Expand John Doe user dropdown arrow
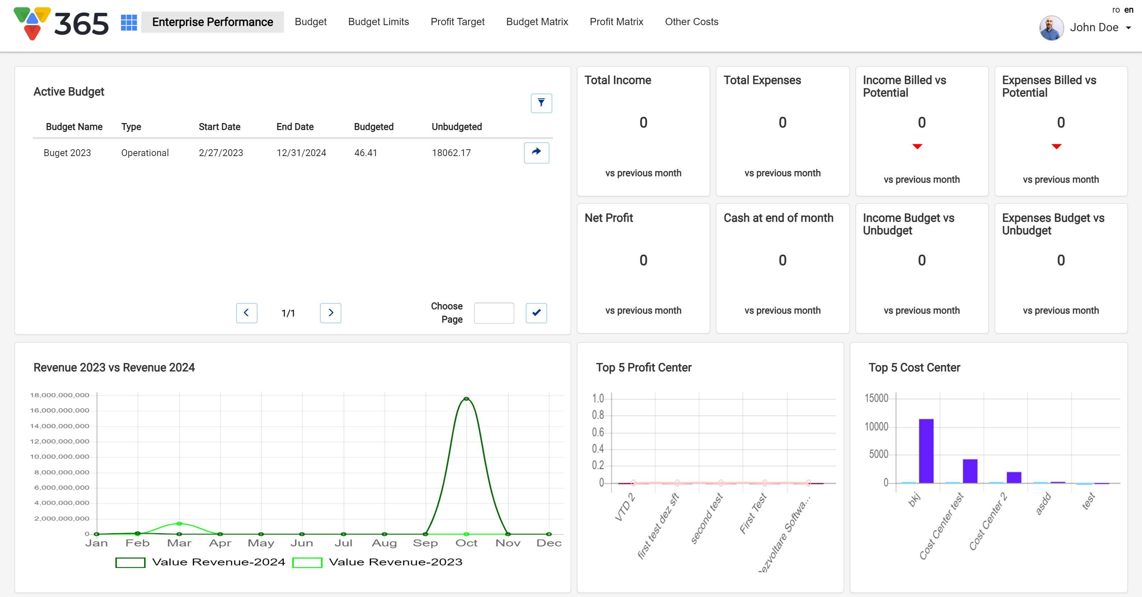Image resolution: width=1142 pixels, height=597 pixels. 1128,28
